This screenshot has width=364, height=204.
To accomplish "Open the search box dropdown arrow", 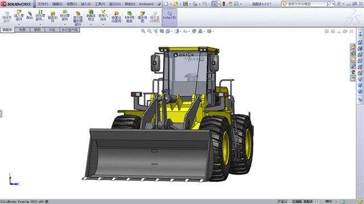I will [333, 4].
